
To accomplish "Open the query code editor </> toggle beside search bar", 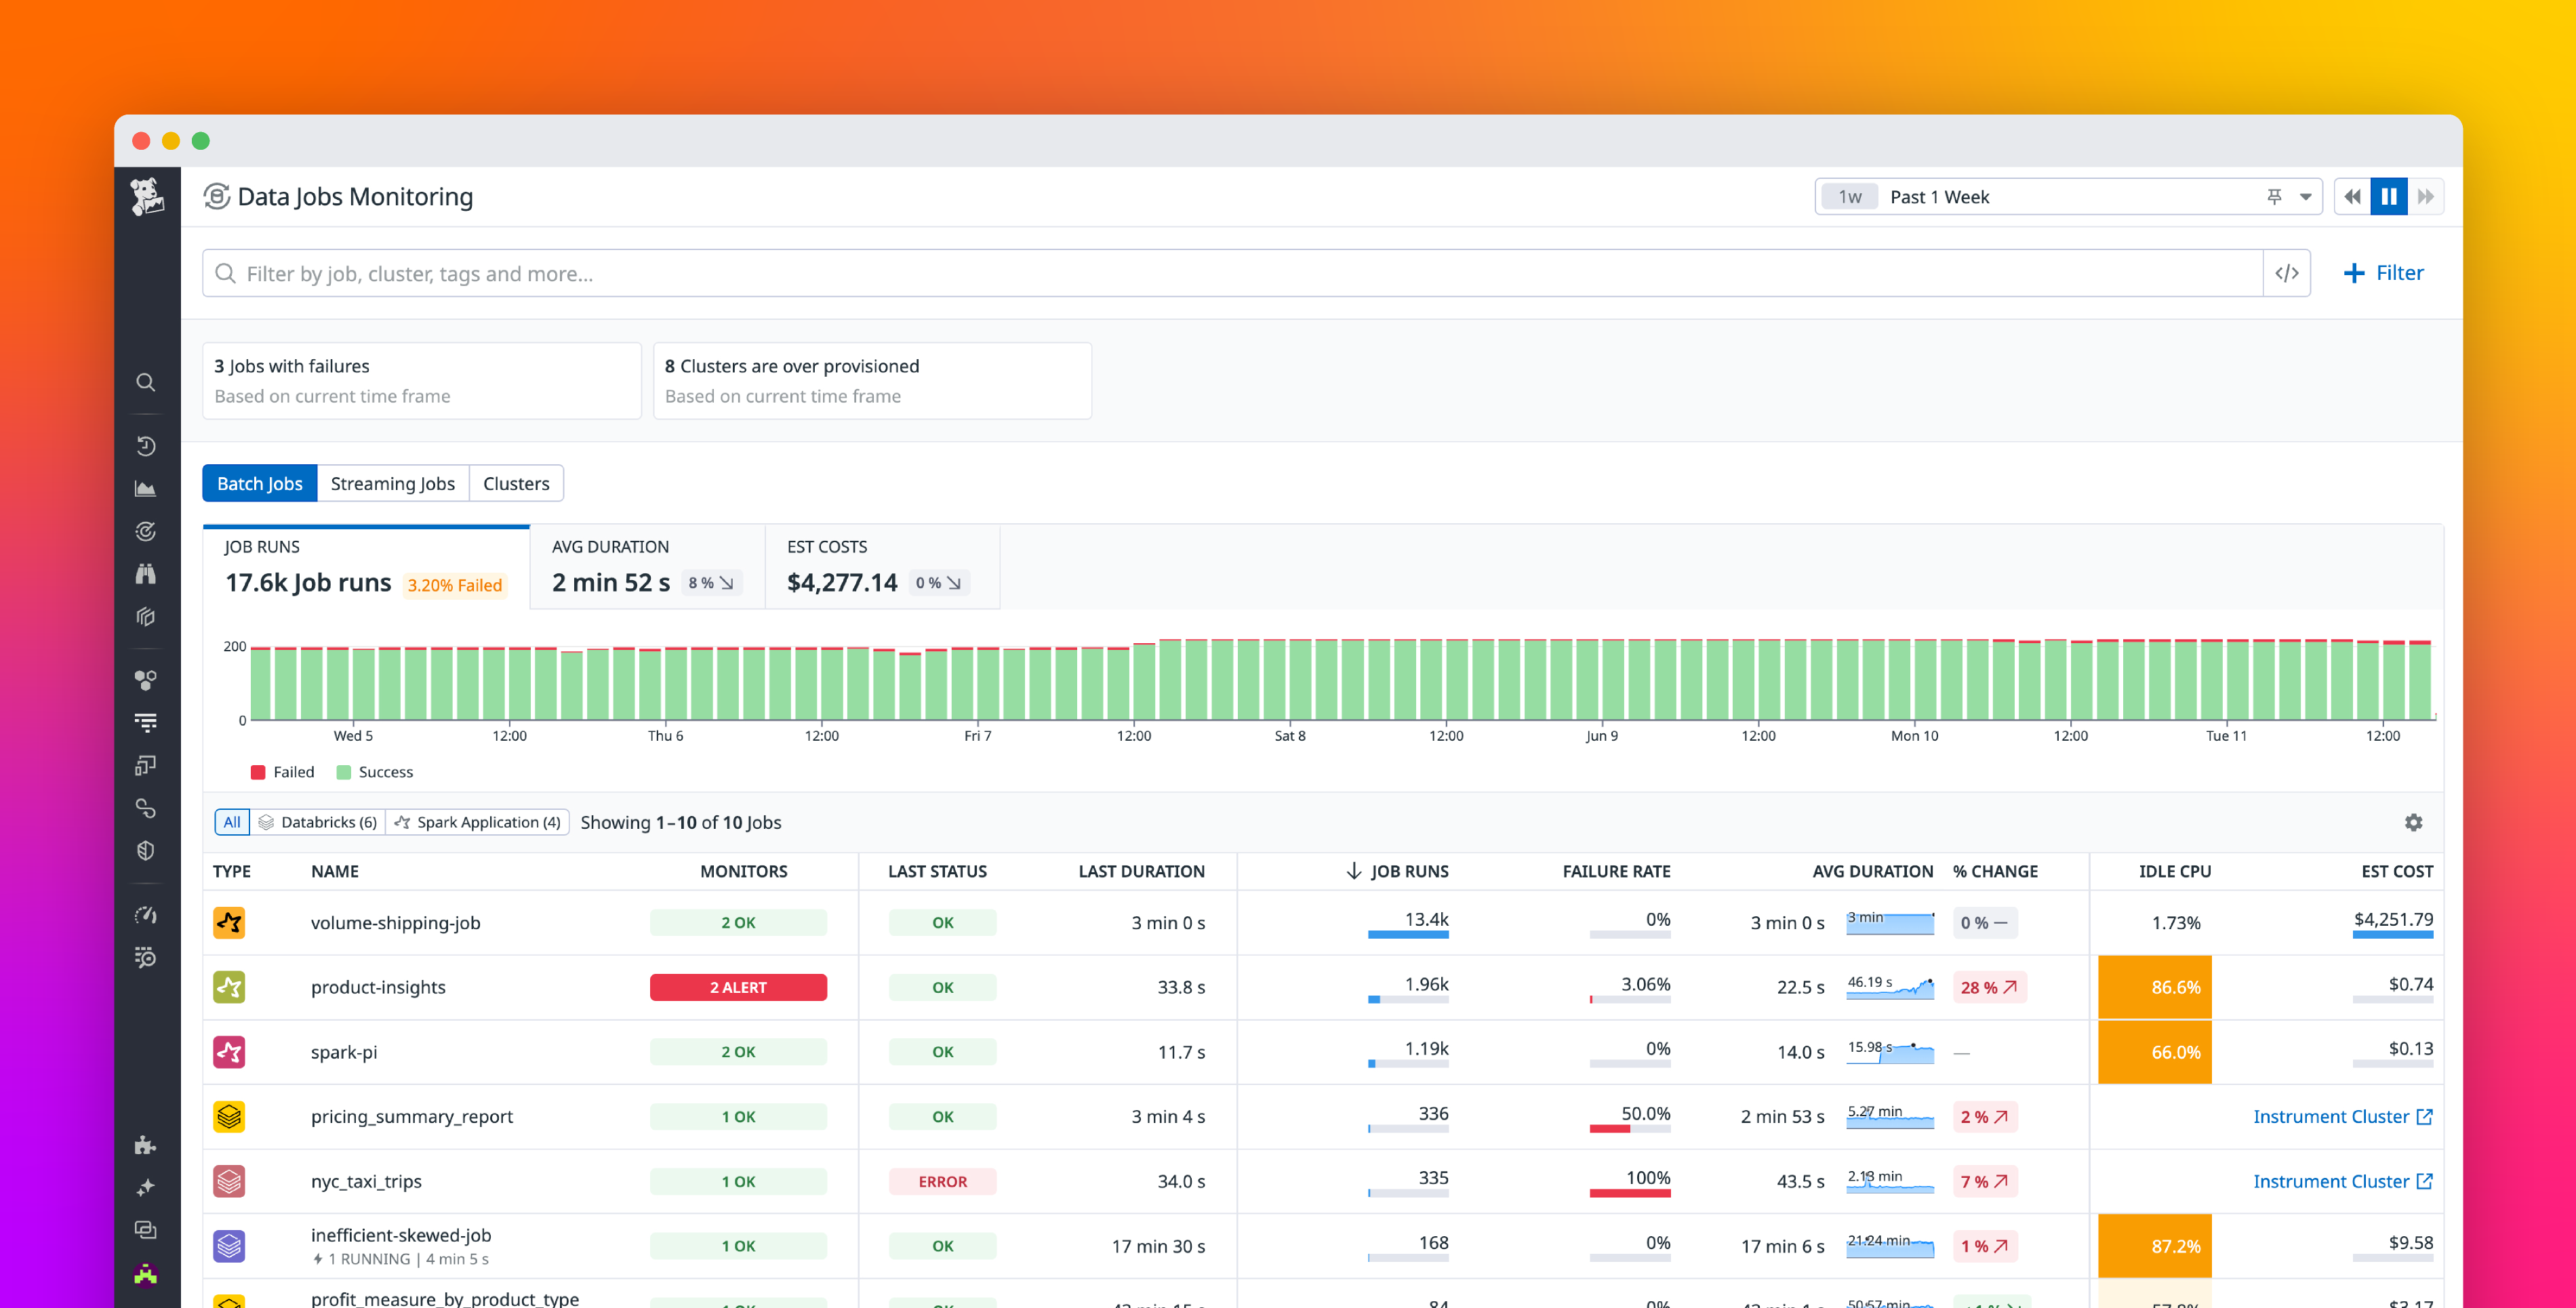I will 2286,272.
